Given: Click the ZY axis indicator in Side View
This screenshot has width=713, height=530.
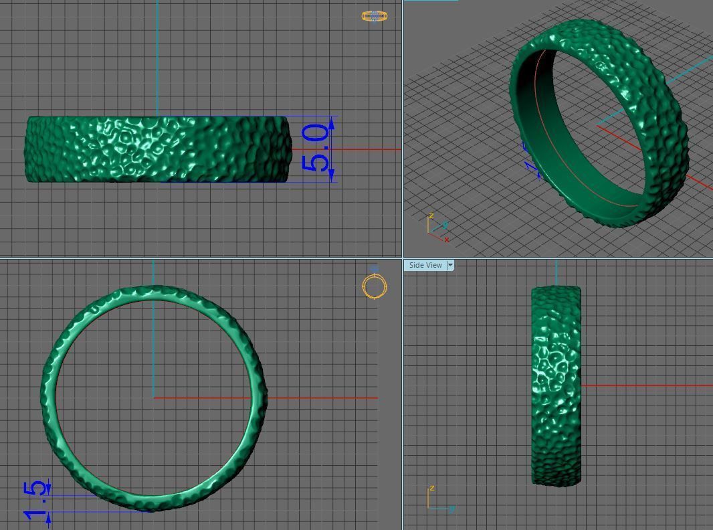Looking at the screenshot, I should pos(441,499).
